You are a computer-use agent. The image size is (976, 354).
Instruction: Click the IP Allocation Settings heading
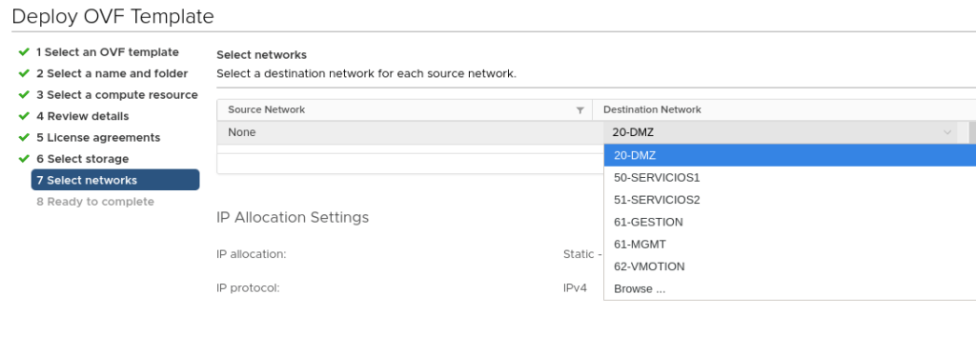pos(293,217)
